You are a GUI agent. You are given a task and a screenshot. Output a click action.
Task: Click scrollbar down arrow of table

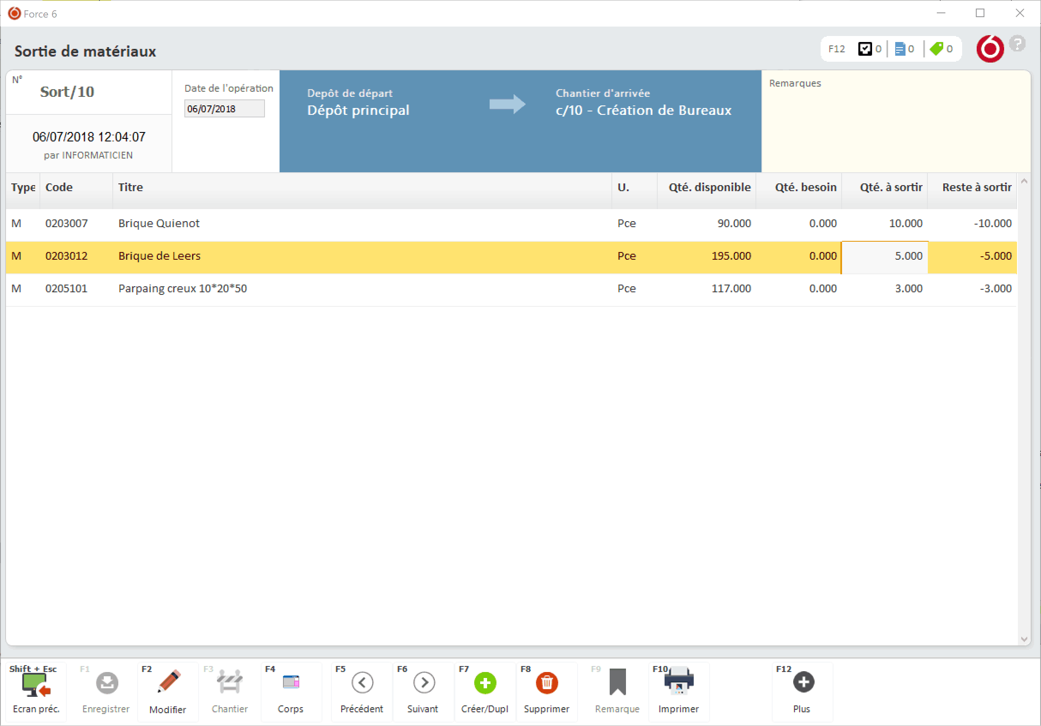click(x=1024, y=639)
